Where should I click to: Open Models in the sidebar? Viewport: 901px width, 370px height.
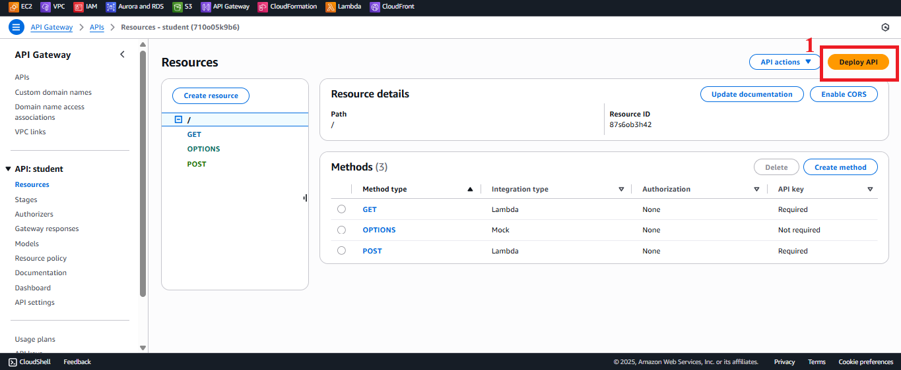coord(27,244)
